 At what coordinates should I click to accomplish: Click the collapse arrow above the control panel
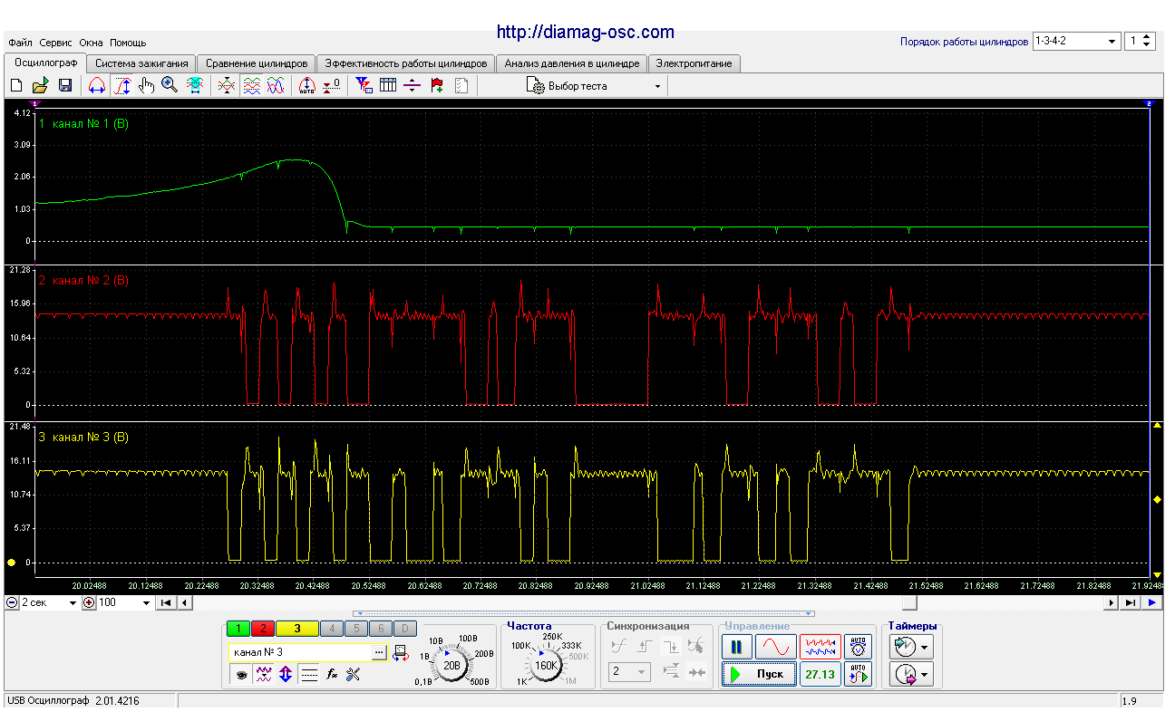[584, 614]
